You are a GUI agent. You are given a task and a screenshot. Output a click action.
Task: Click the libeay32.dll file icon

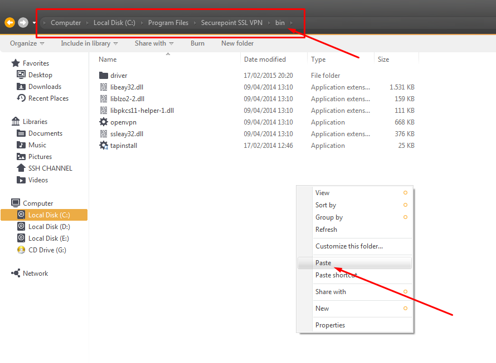pyautogui.click(x=104, y=87)
